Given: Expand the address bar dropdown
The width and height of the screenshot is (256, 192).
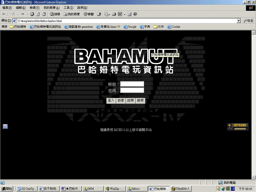Looking at the screenshot, I should (x=238, y=21).
